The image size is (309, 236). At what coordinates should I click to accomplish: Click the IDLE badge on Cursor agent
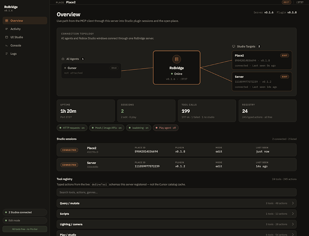[114, 68]
